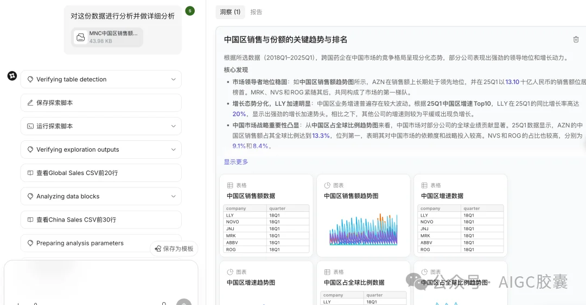Open the 洞察 (1) tab
The width and height of the screenshot is (586, 305).
(230, 12)
